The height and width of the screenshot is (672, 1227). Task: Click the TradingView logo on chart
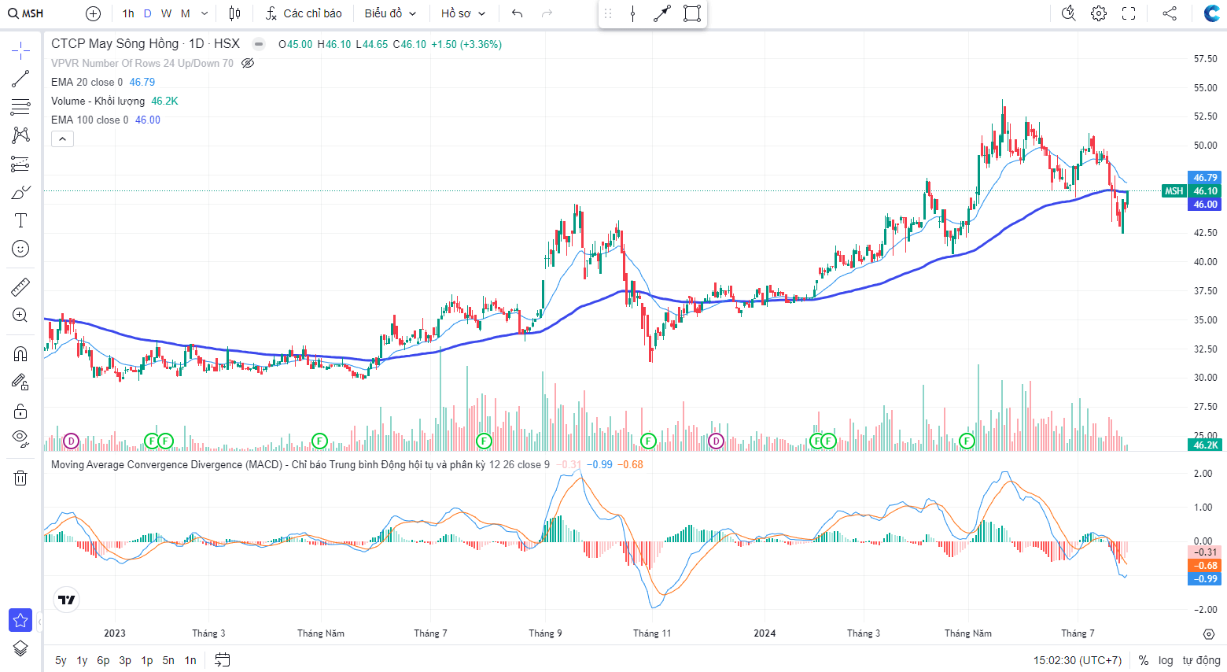tap(67, 600)
